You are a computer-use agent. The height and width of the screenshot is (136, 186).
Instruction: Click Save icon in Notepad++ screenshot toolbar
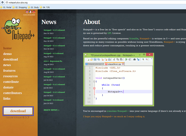coord(95,59)
